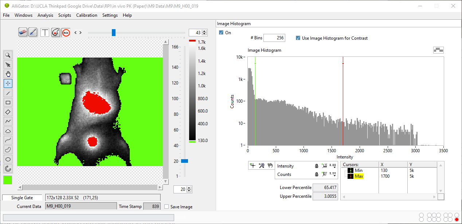This screenshot has height=224, width=462.
Task: Click the freehand add-ROI icon
Action: (x=55, y=32)
